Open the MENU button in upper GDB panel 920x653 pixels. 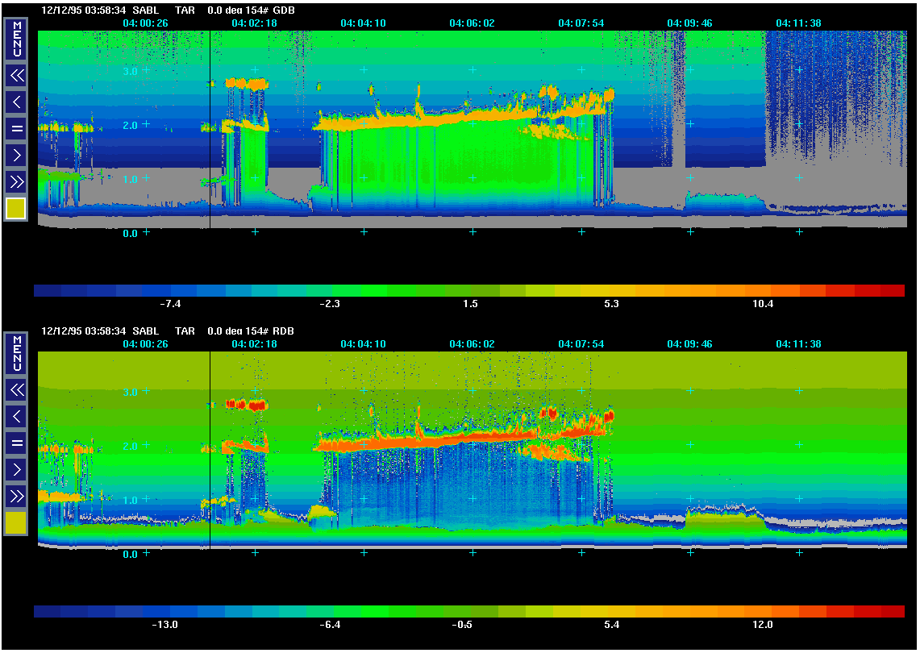[x=16, y=39]
